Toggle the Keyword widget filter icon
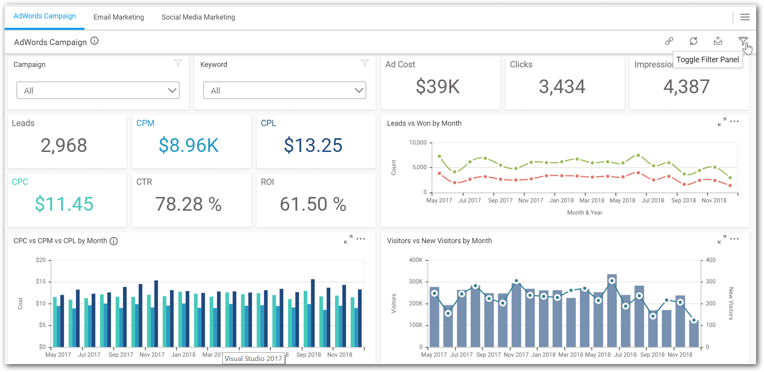Viewport: 764px width, 372px height. [365, 63]
